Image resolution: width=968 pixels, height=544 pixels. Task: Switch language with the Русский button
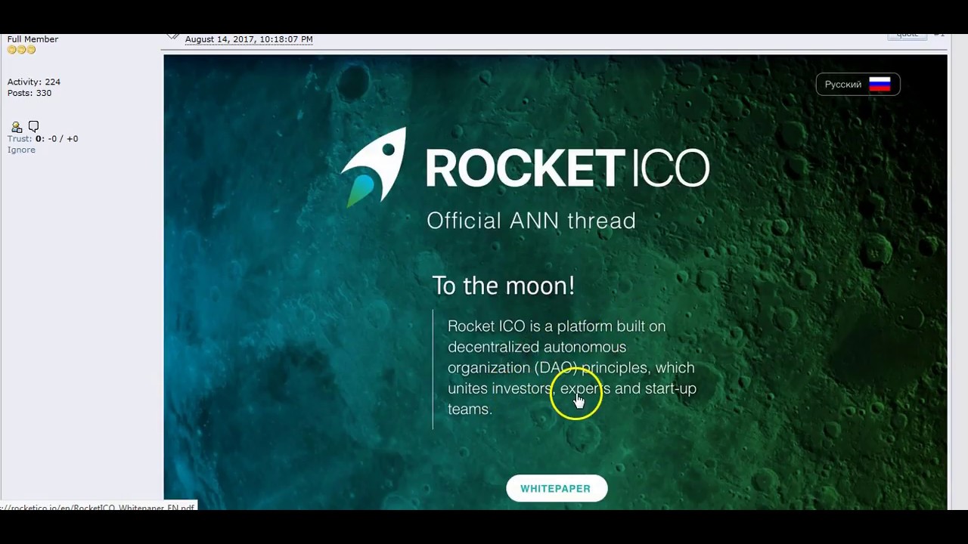click(858, 85)
